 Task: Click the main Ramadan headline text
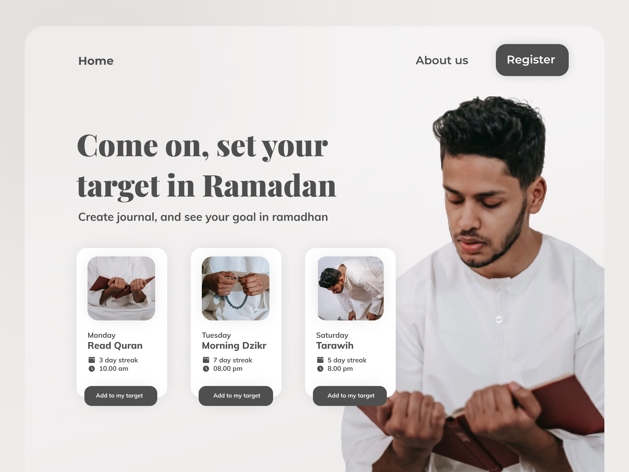[x=207, y=166]
